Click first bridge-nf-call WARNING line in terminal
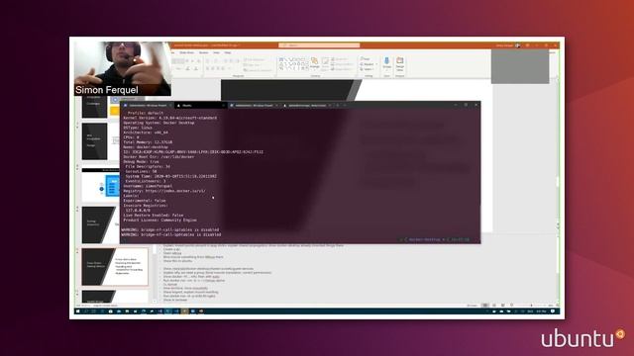 170,229
